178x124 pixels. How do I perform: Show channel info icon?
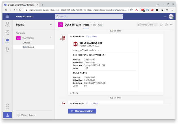(166, 25)
